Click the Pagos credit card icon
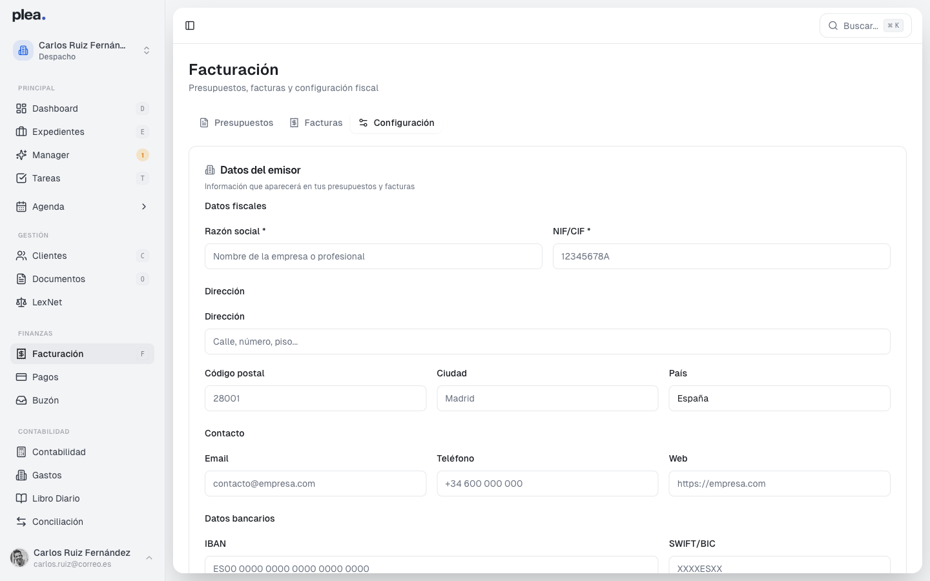 tap(21, 377)
